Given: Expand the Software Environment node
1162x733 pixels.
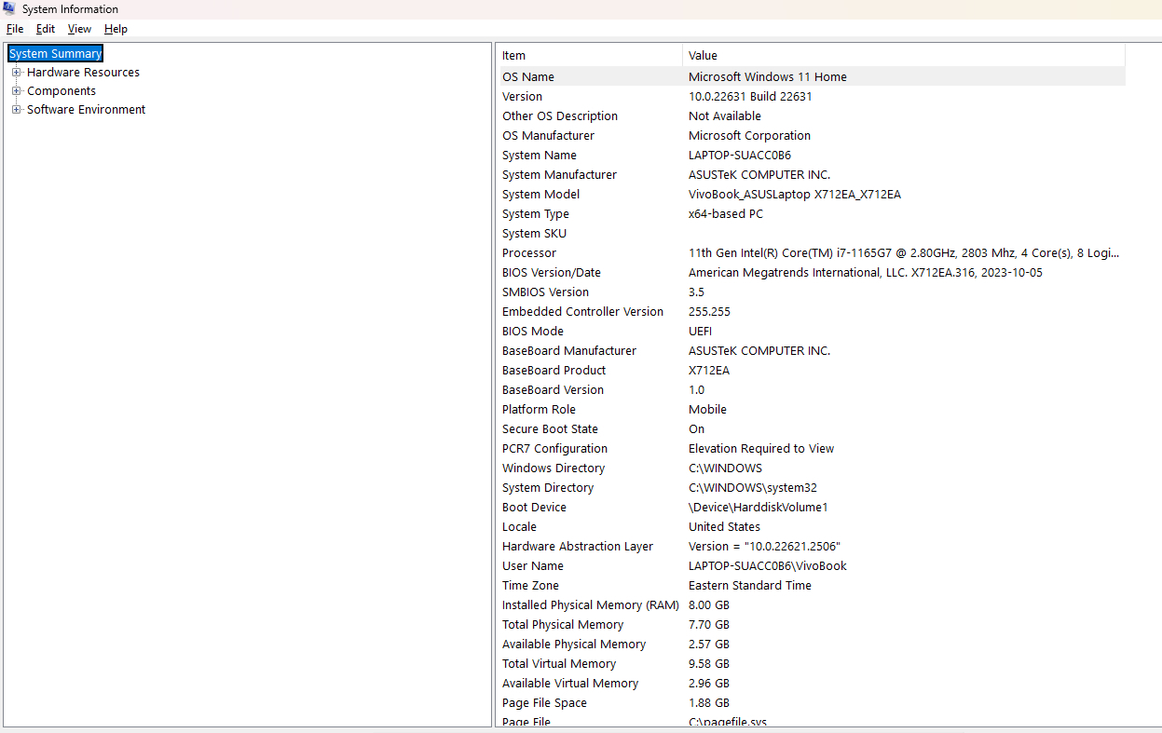Looking at the screenshot, I should 16,110.
